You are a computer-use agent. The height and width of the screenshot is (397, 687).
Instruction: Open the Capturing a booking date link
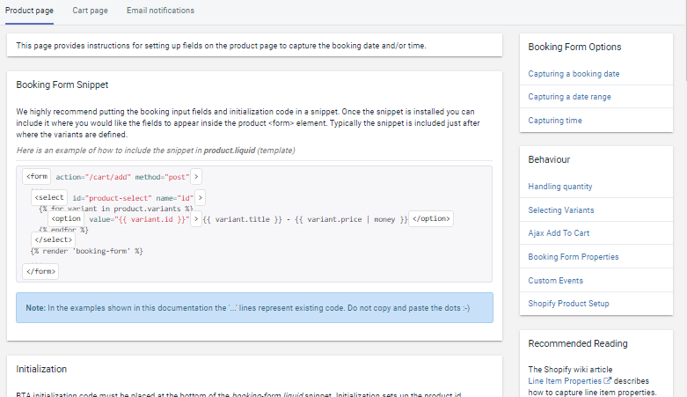[574, 74]
